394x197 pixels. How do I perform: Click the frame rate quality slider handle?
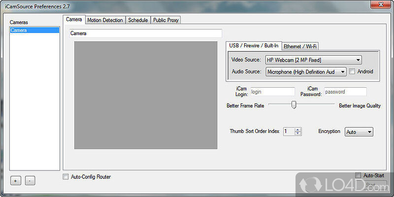pos(294,104)
